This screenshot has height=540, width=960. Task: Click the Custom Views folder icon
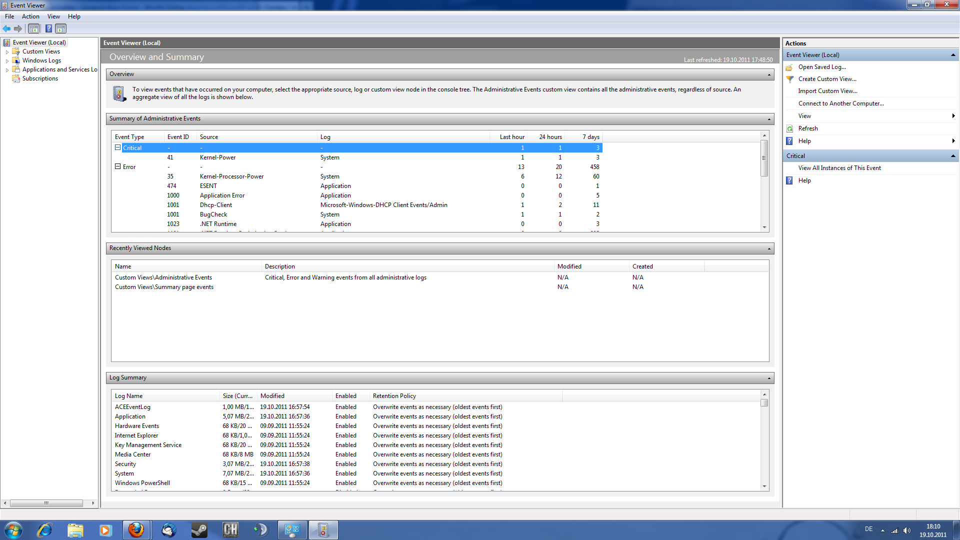tap(16, 51)
